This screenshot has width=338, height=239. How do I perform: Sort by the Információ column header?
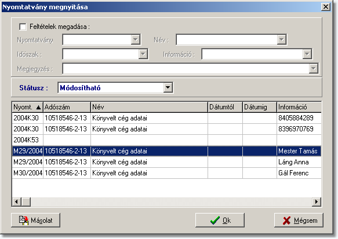[x=299, y=107]
